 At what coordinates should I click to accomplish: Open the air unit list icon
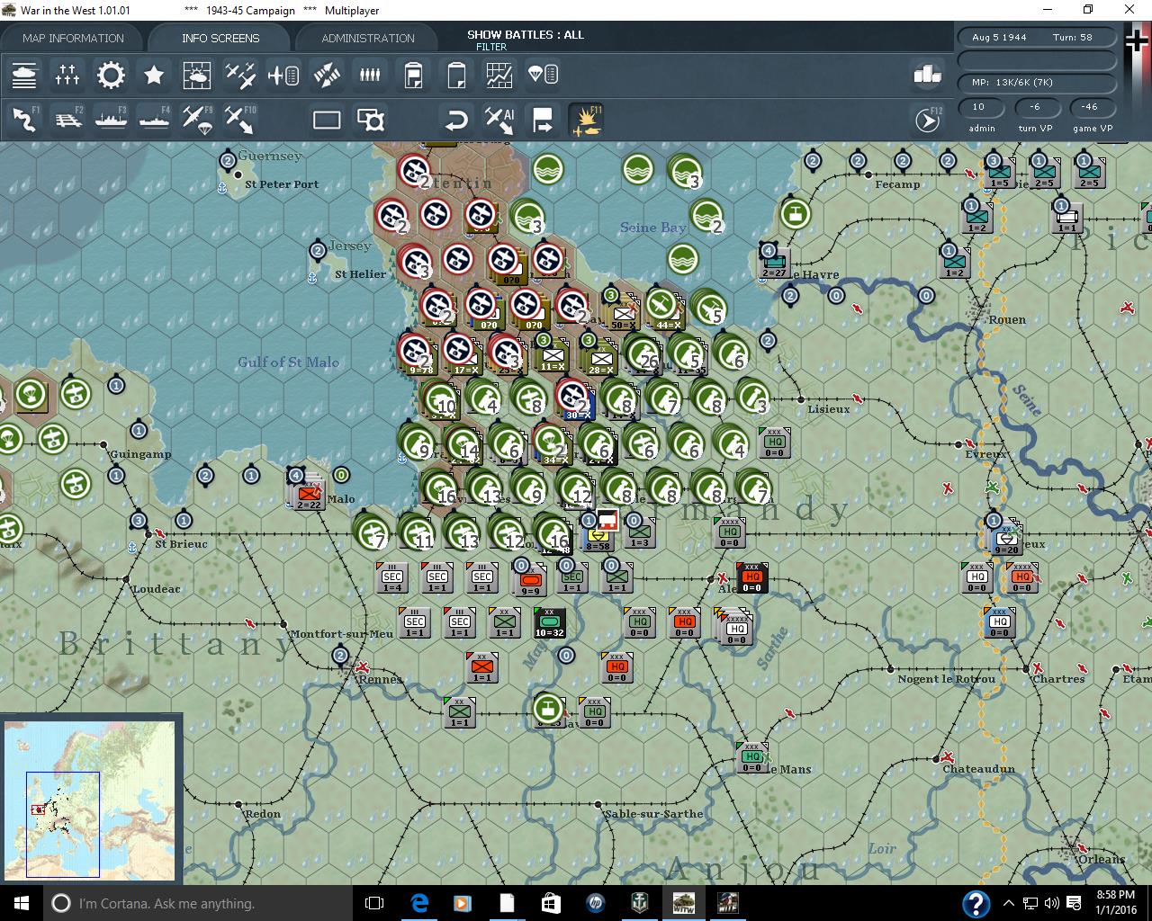click(283, 75)
